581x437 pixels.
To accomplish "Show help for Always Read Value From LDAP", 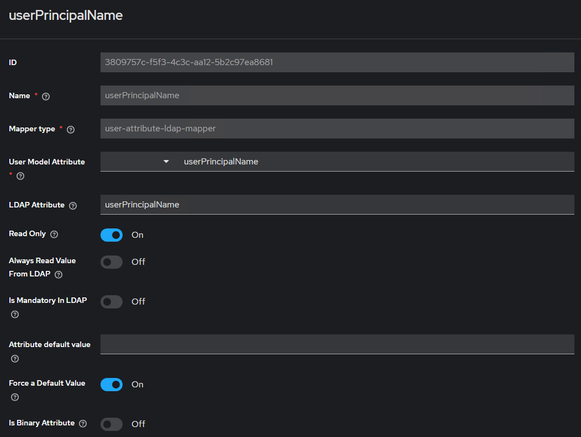I will [x=59, y=275].
